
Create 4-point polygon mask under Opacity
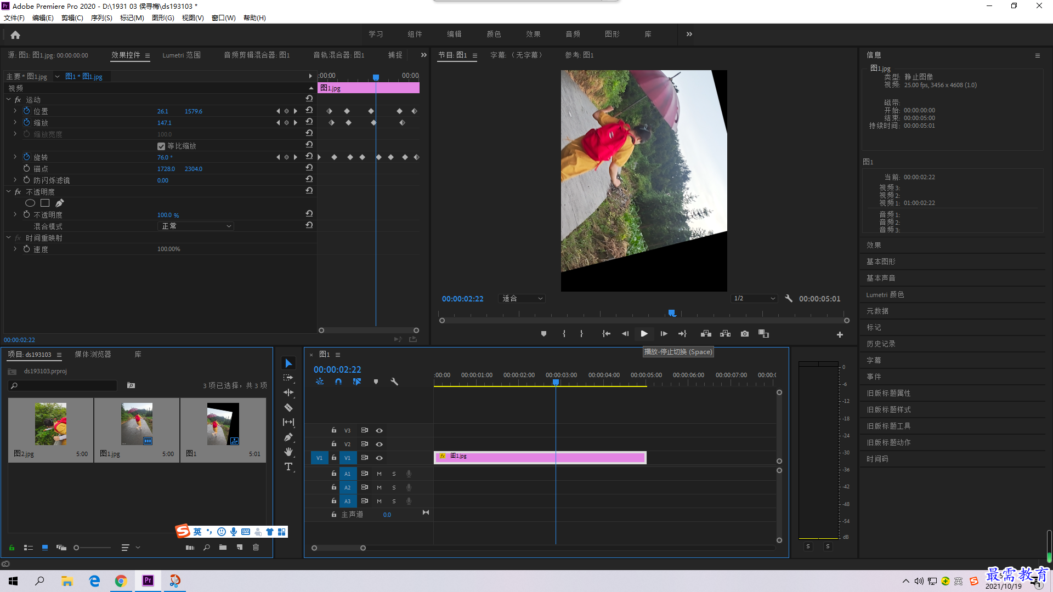(45, 203)
